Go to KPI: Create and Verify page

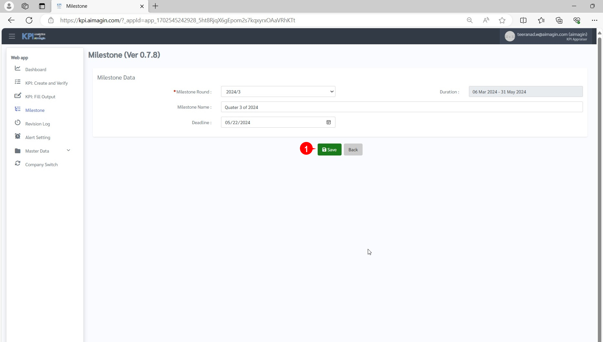47,83
